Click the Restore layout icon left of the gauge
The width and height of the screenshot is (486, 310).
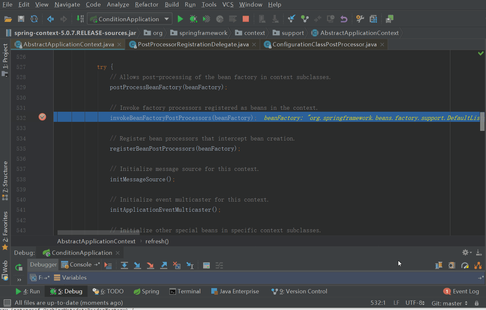click(452, 265)
